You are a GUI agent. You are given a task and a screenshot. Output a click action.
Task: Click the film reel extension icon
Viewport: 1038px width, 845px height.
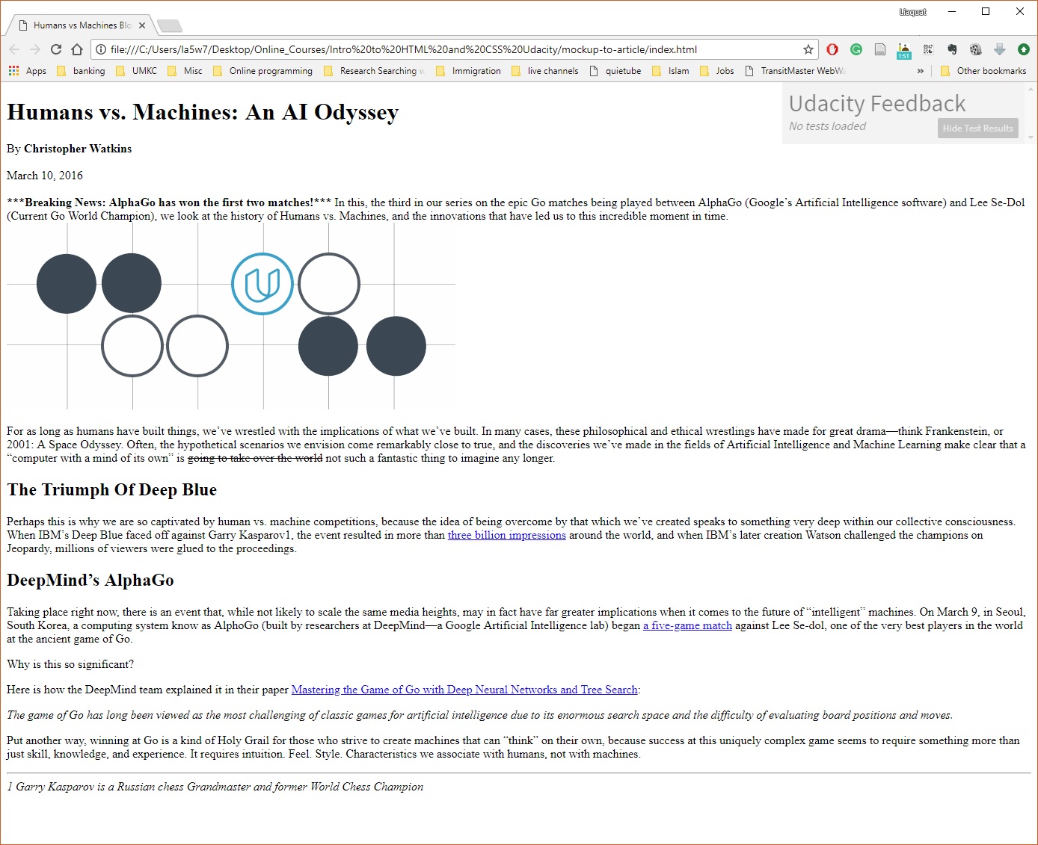click(976, 49)
